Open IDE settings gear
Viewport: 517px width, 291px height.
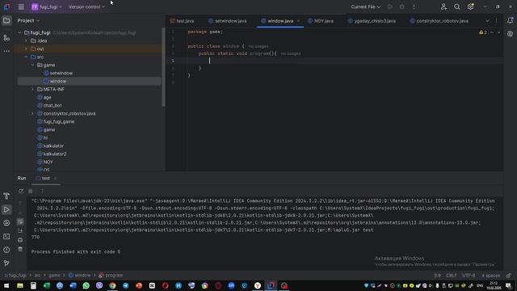tap(470, 6)
